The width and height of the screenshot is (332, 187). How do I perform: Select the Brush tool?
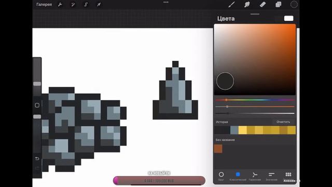pos(231,5)
